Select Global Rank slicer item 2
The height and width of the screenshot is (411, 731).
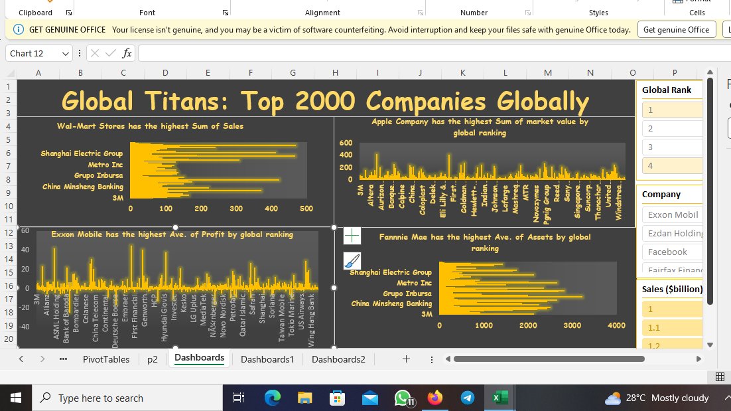[672, 129]
